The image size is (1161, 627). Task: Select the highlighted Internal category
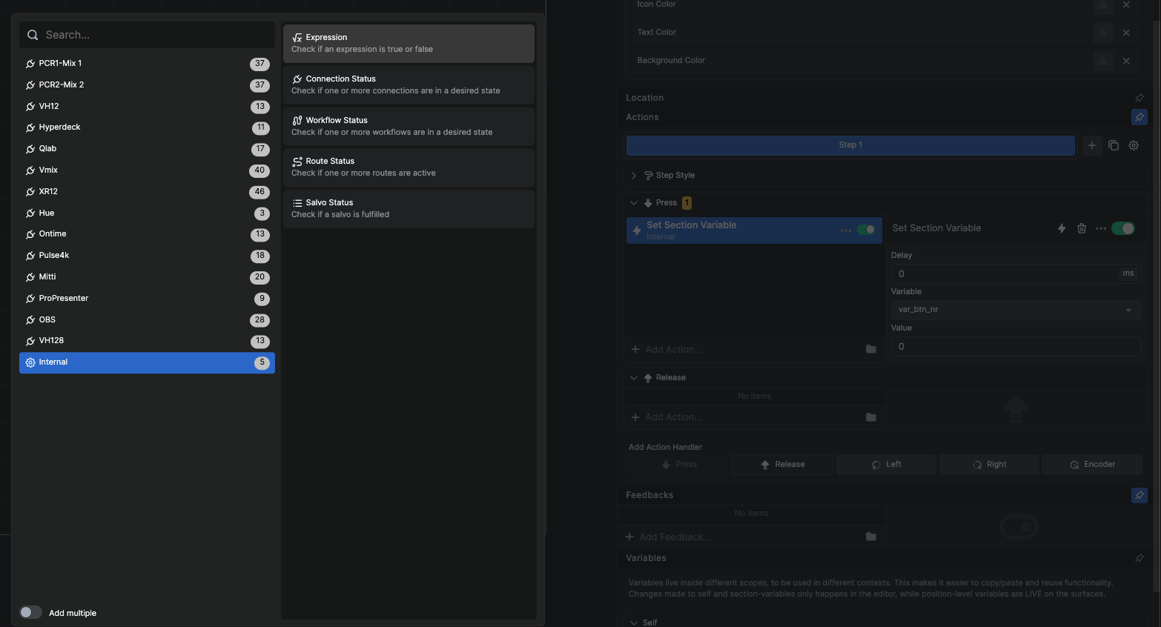[x=147, y=362]
